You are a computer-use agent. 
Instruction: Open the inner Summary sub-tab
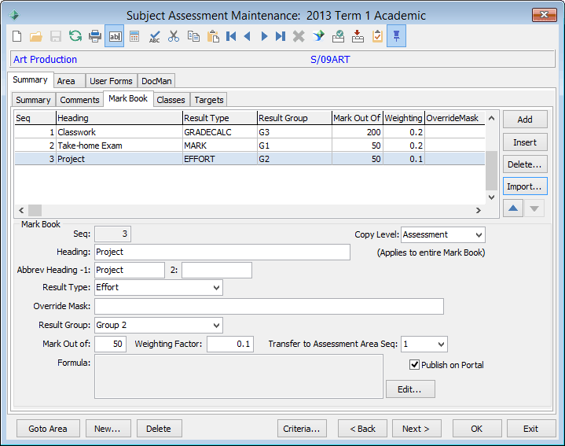33,100
